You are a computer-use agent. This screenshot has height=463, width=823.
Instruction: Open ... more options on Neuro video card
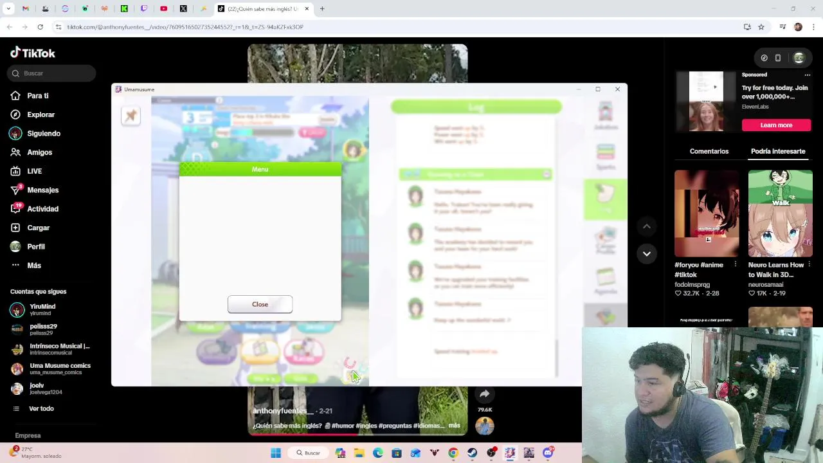pos(809,265)
